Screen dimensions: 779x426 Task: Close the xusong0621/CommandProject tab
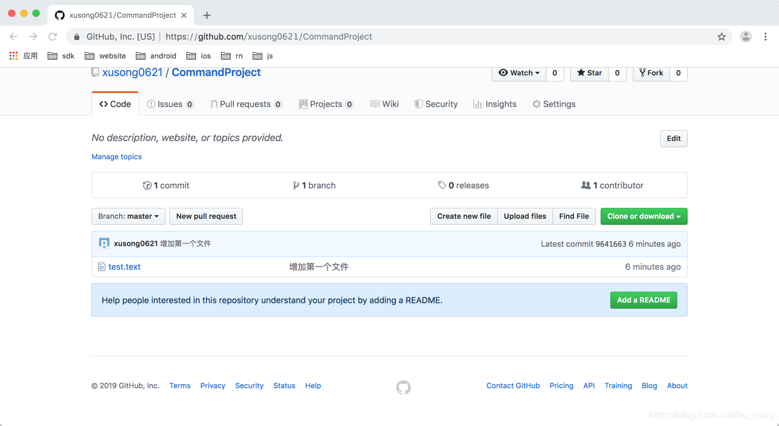pos(184,15)
